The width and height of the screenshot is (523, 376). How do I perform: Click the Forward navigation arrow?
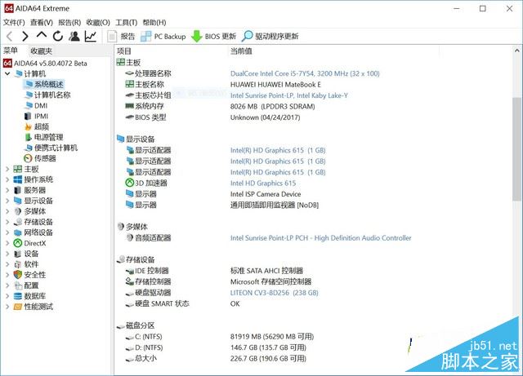[x=25, y=37]
